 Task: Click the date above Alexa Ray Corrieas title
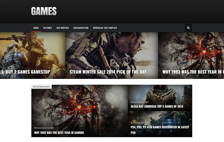tap(141, 102)
